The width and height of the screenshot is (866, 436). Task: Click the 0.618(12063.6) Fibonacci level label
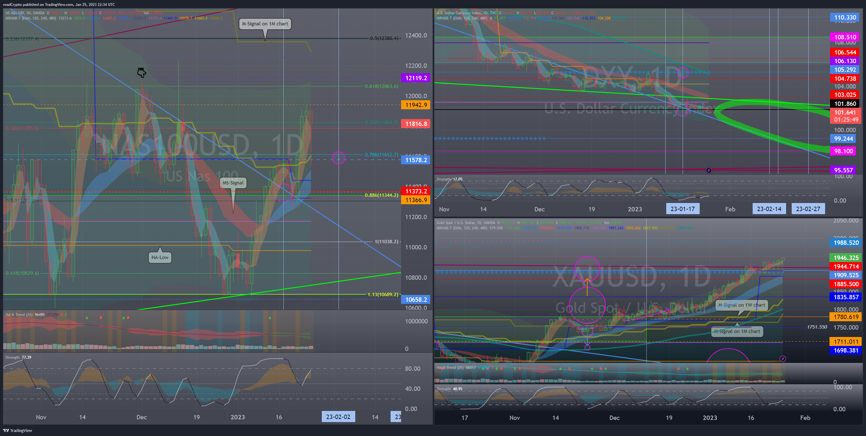pyautogui.click(x=382, y=86)
